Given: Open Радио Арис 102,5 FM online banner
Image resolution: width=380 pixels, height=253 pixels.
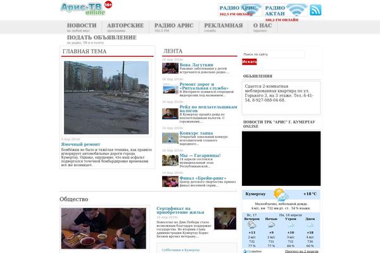Looking at the screenshot, I should click(x=239, y=10).
